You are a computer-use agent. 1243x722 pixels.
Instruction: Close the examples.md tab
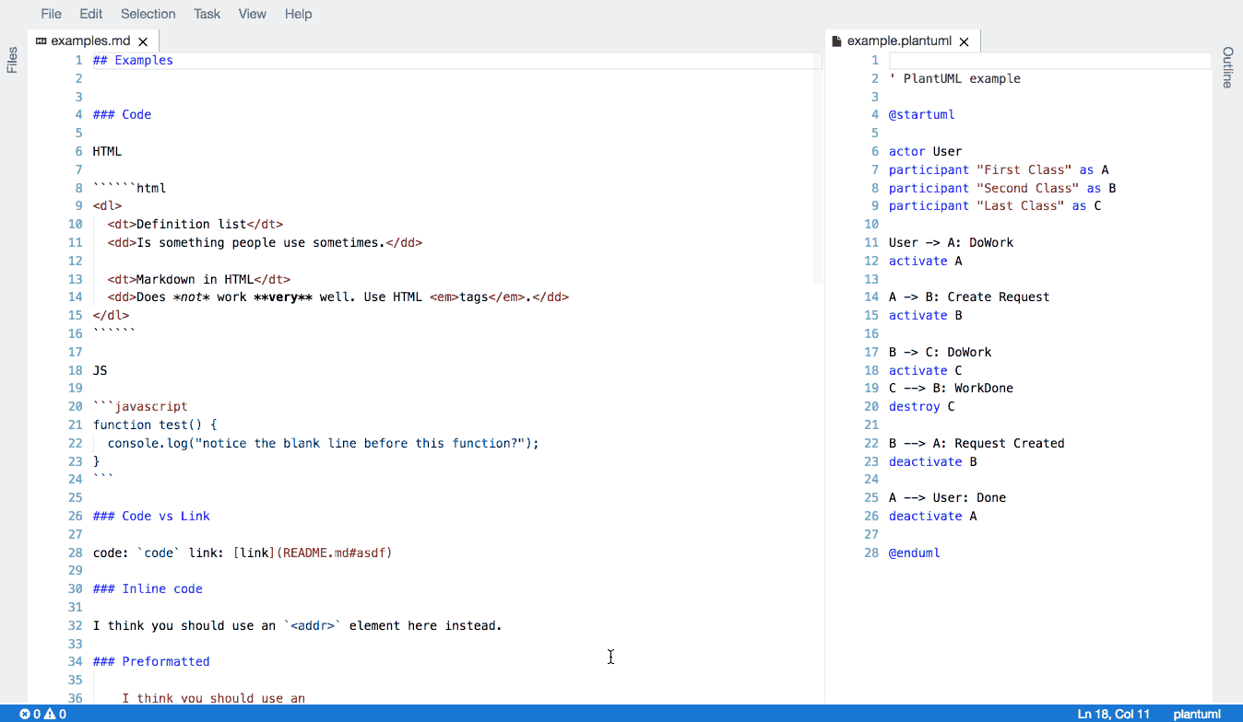tap(143, 41)
